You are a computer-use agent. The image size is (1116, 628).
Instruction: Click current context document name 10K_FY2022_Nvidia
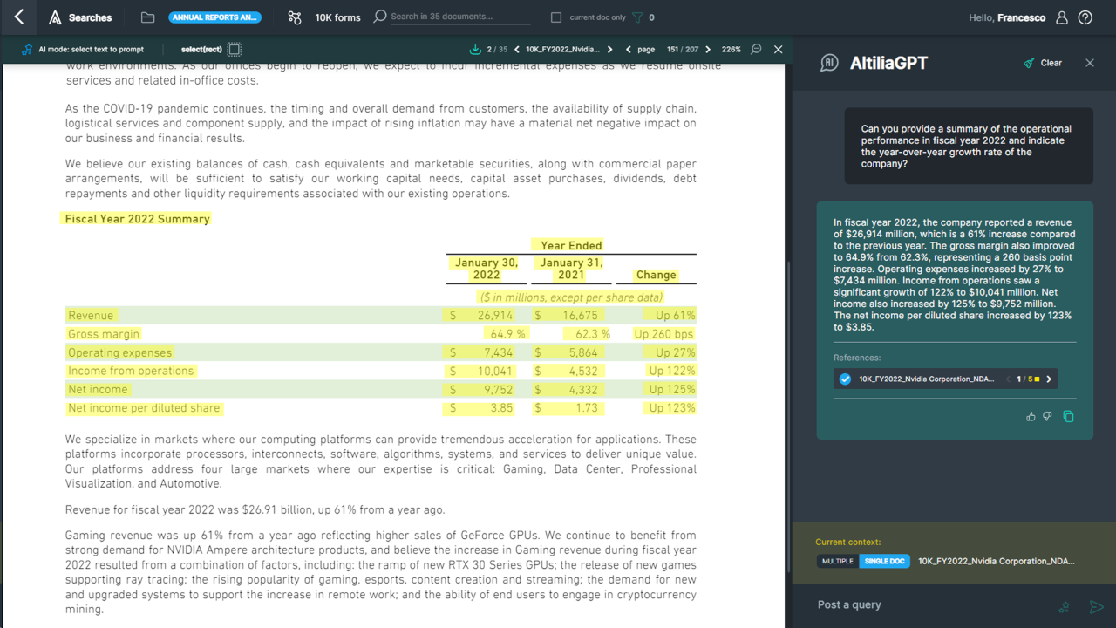click(x=997, y=561)
